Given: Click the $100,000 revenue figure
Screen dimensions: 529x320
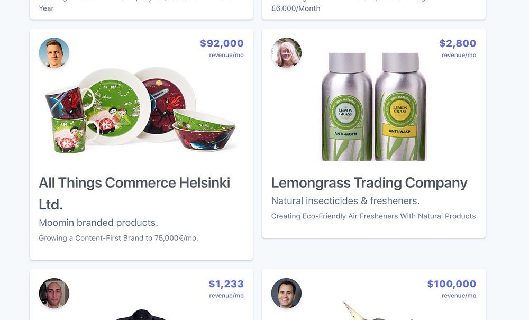Looking at the screenshot, I should (x=451, y=284).
